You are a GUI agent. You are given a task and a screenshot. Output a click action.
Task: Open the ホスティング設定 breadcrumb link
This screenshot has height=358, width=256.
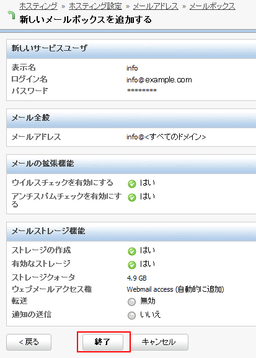[x=95, y=6]
